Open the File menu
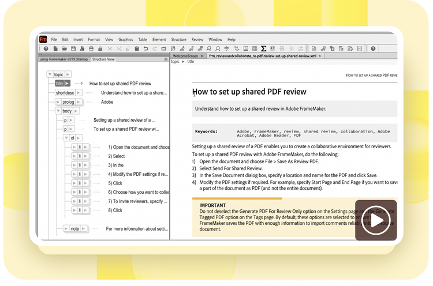433x286 pixels. 54,39
